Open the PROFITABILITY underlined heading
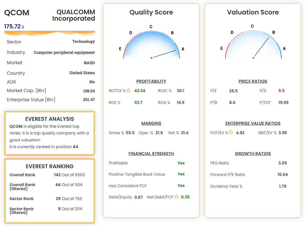This screenshot has width=305, height=226. (x=151, y=81)
